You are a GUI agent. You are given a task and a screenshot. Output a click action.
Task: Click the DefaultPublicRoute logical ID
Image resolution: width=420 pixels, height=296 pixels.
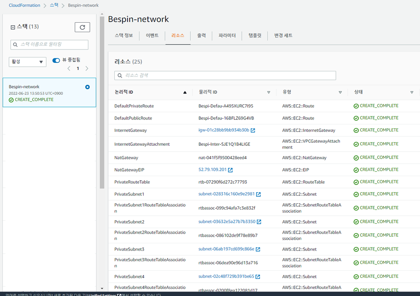tap(133, 118)
